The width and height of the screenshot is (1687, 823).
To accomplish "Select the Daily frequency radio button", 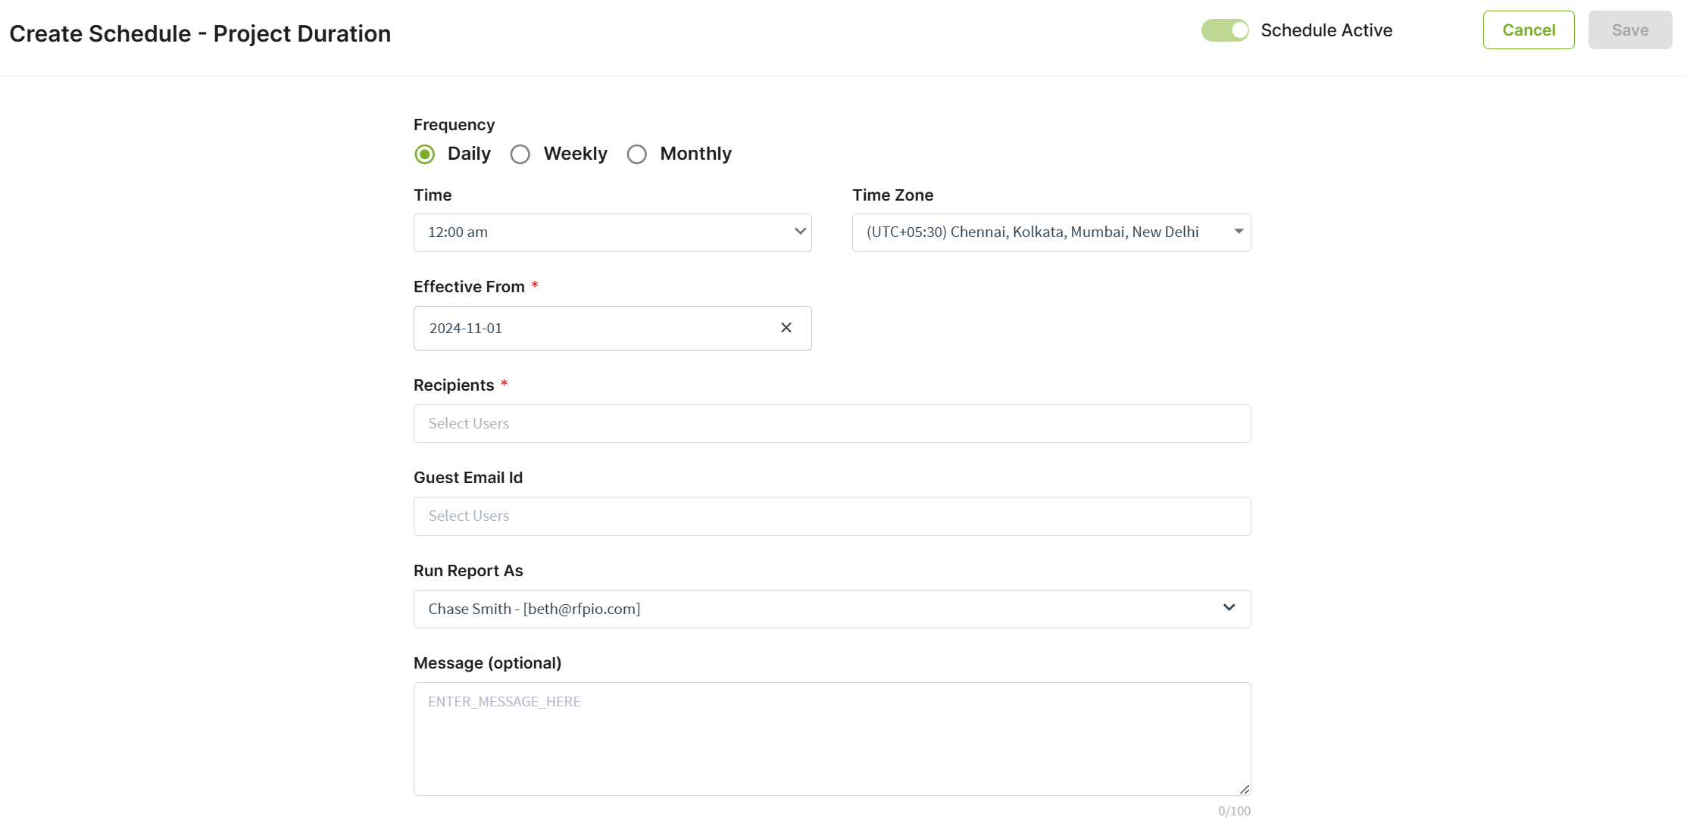I will [425, 154].
